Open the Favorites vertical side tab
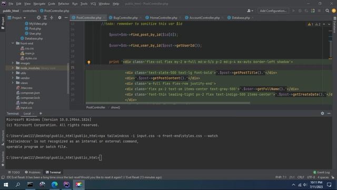Screen dimensions: 337x190 [3, 159]
